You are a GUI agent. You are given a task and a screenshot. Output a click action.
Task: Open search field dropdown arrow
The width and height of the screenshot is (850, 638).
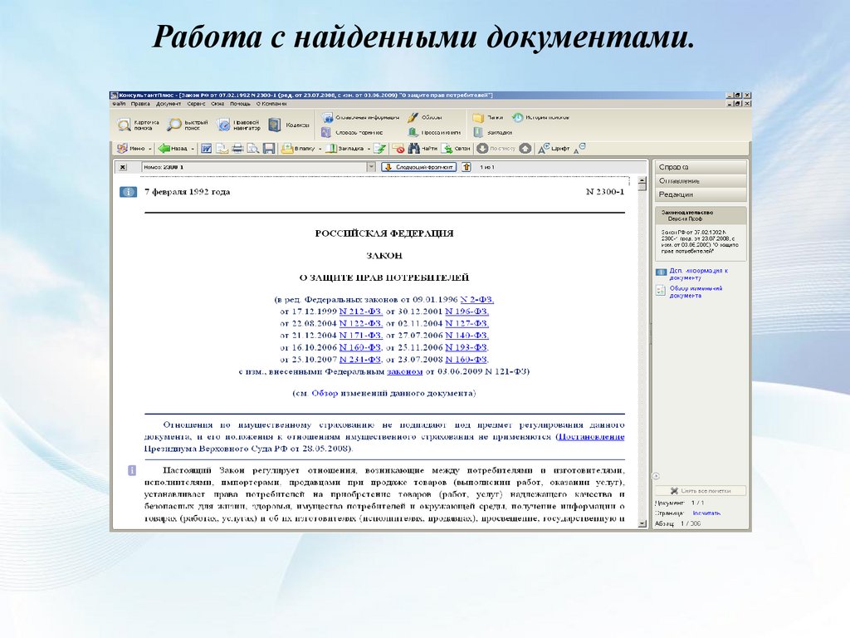click(x=371, y=167)
